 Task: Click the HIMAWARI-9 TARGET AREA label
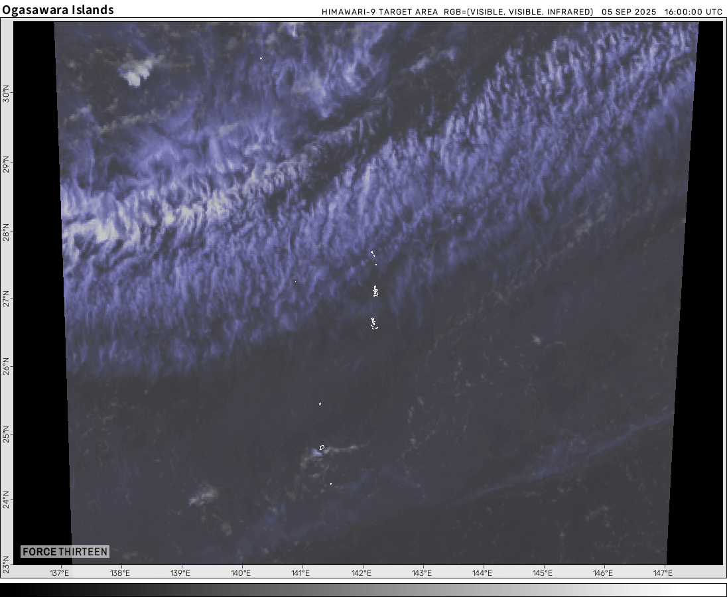click(x=379, y=12)
